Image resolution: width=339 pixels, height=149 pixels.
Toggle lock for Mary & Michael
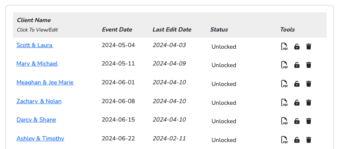[x=297, y=65]
